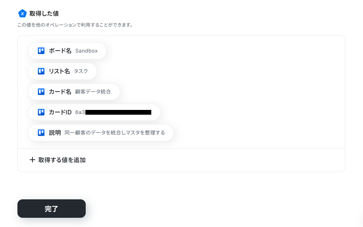Click the Sandbox value text
The height and width of the screenshot is (227, 363).
(x=86, y=51)
